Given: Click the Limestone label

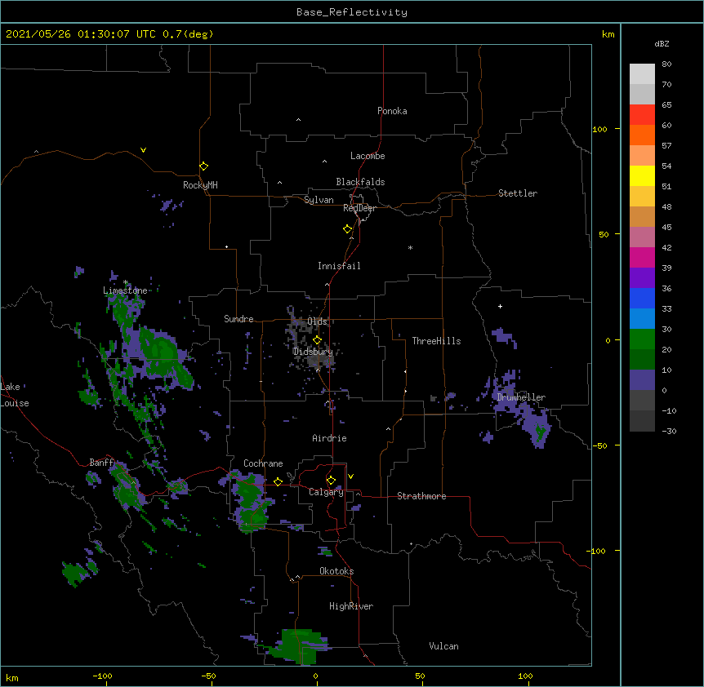Looking at the screenshot, I should [125, 290].
